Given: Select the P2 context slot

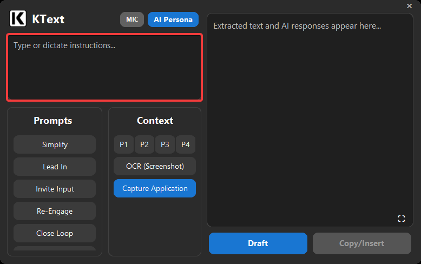Looking at the screenshot, I should (x=144, y=144).
